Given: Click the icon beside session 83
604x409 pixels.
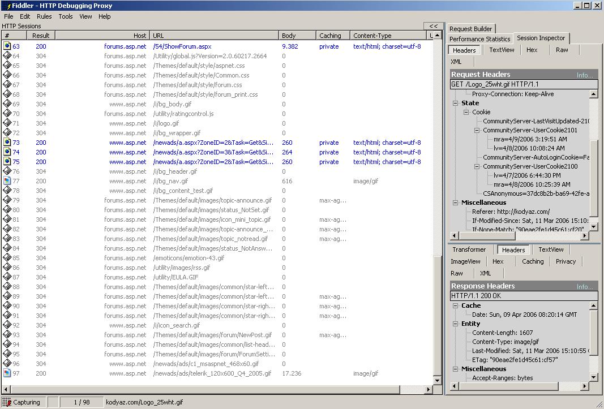Looking at the screenshot, I should (7, 238).
